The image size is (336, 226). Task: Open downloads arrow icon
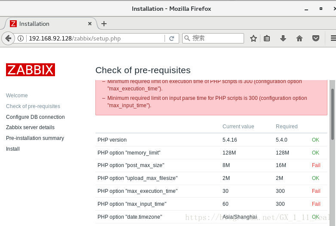click(x=283, y=38)
